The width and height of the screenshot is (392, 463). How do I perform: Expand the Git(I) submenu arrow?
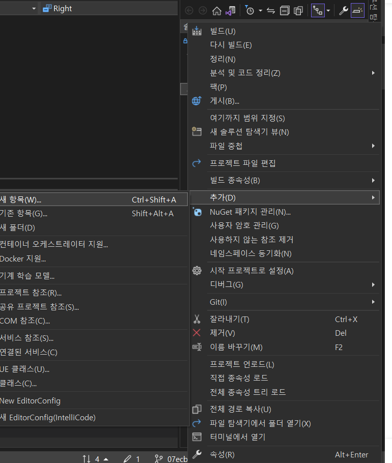pos(373,302)
